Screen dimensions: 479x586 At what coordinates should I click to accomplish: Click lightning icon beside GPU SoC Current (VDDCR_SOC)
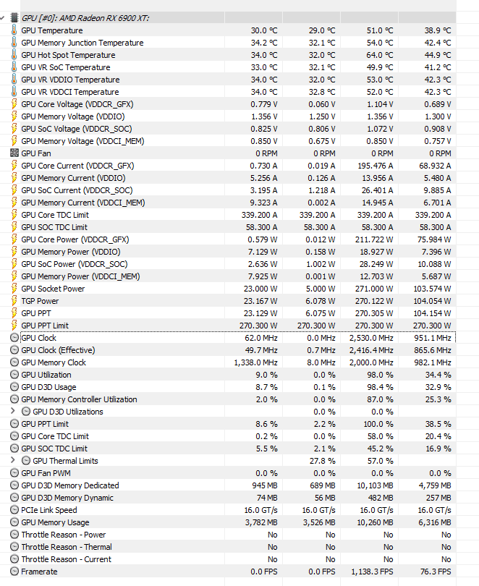[14, 190]
